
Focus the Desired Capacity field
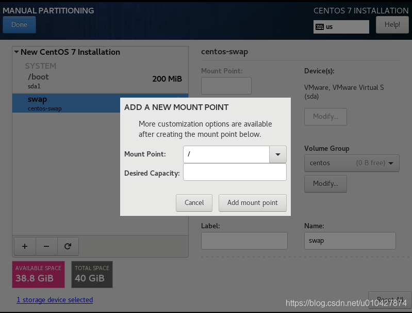pos(235,172)
